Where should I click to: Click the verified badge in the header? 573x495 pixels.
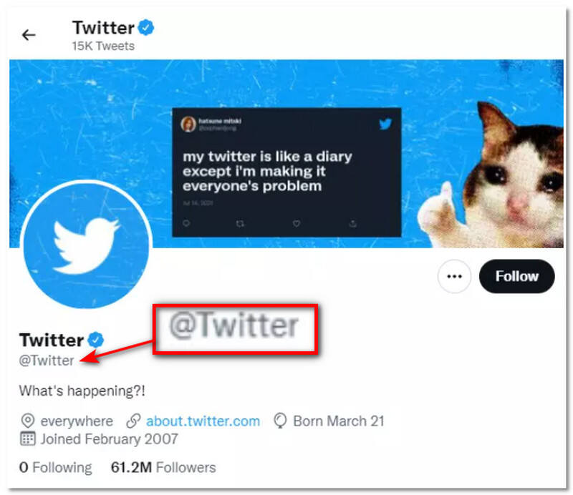click(147, 29)
